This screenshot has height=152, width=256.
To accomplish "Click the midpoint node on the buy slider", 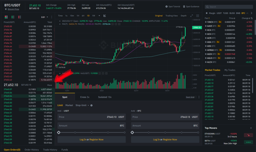I will [x=92, y=133].
